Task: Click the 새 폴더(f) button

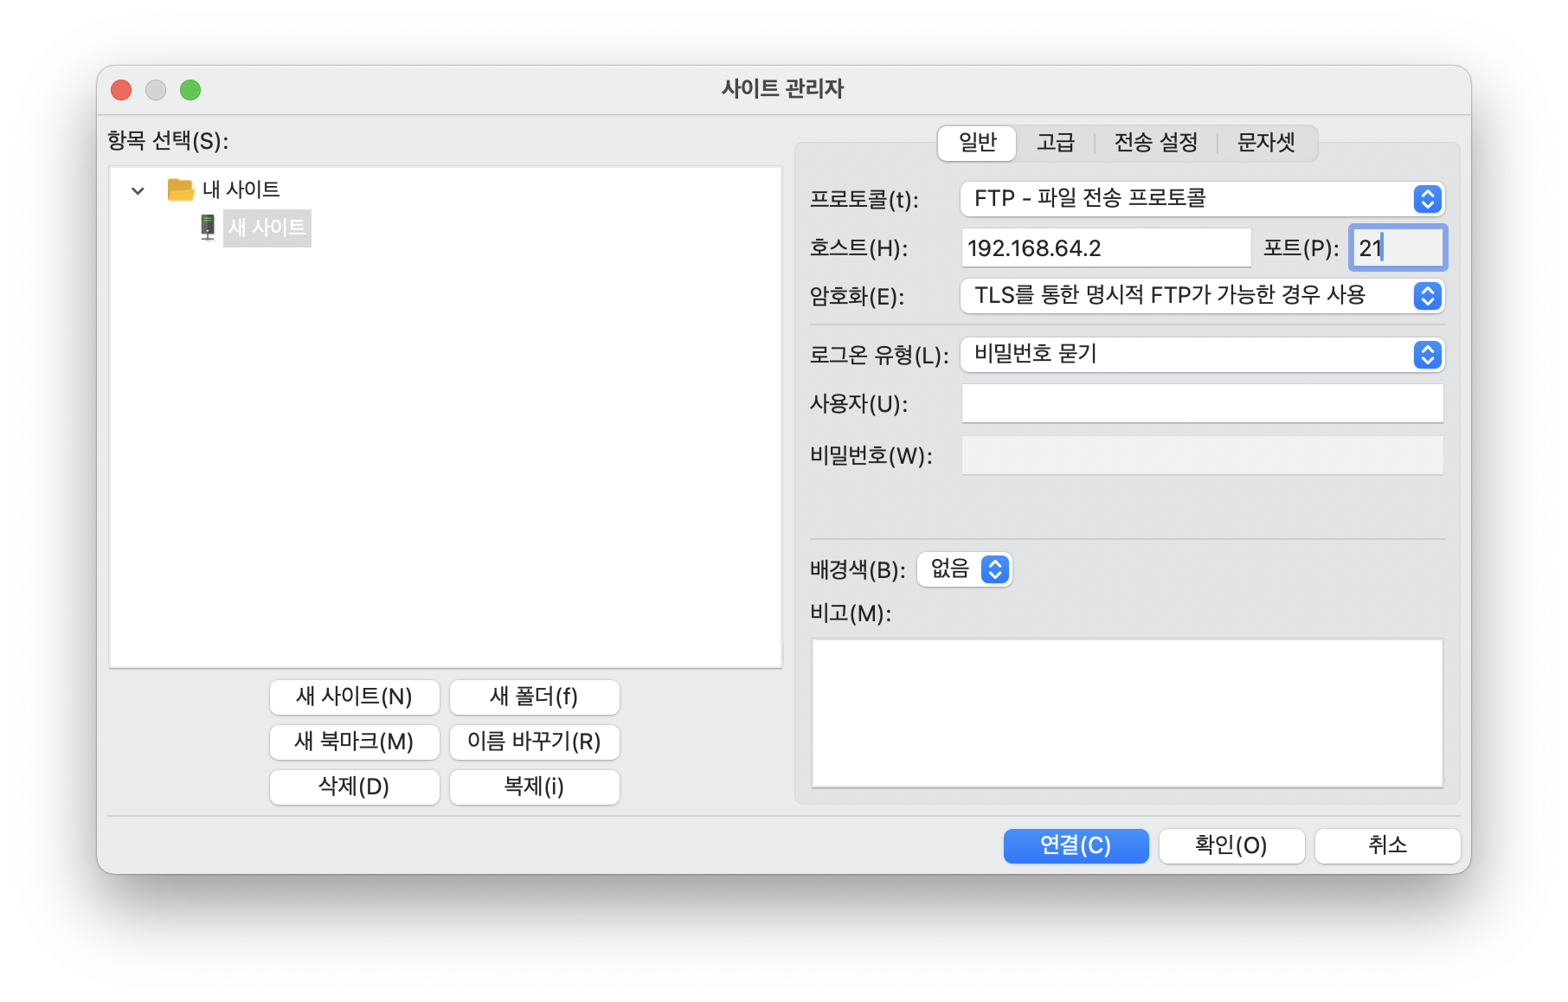Action: (535, 697)
